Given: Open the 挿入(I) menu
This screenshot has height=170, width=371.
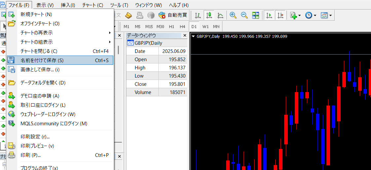Looking at the screenshot, I should pyautogui.click(x=68, y=5).
